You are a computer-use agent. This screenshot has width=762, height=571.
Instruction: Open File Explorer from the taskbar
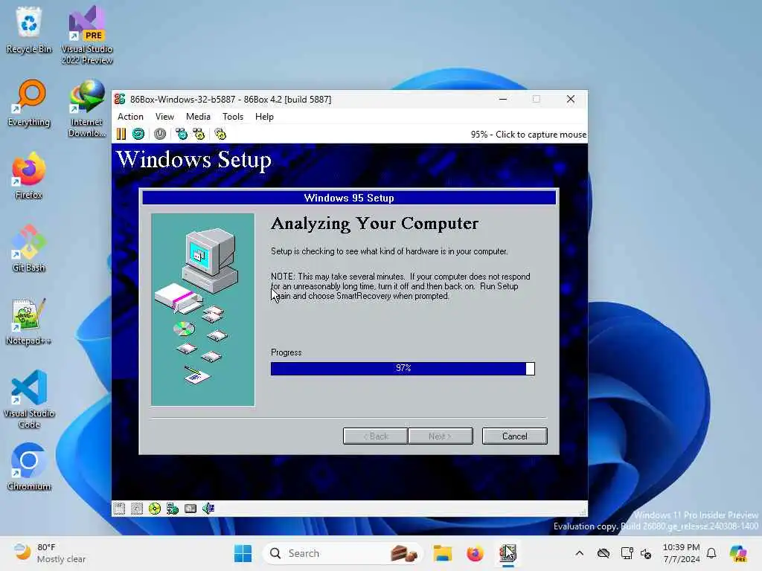tap(443, 553)
